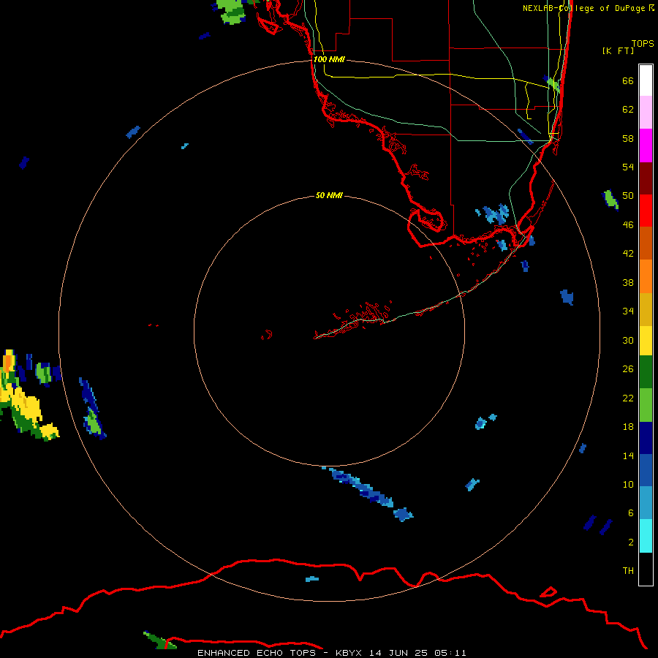Select the legend value "26"

click(x=628, y=369)
